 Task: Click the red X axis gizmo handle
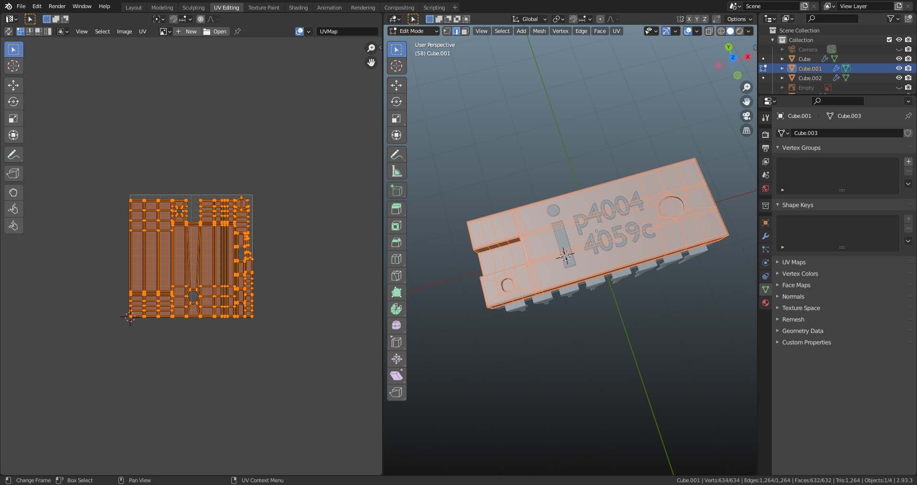point(748,57)
